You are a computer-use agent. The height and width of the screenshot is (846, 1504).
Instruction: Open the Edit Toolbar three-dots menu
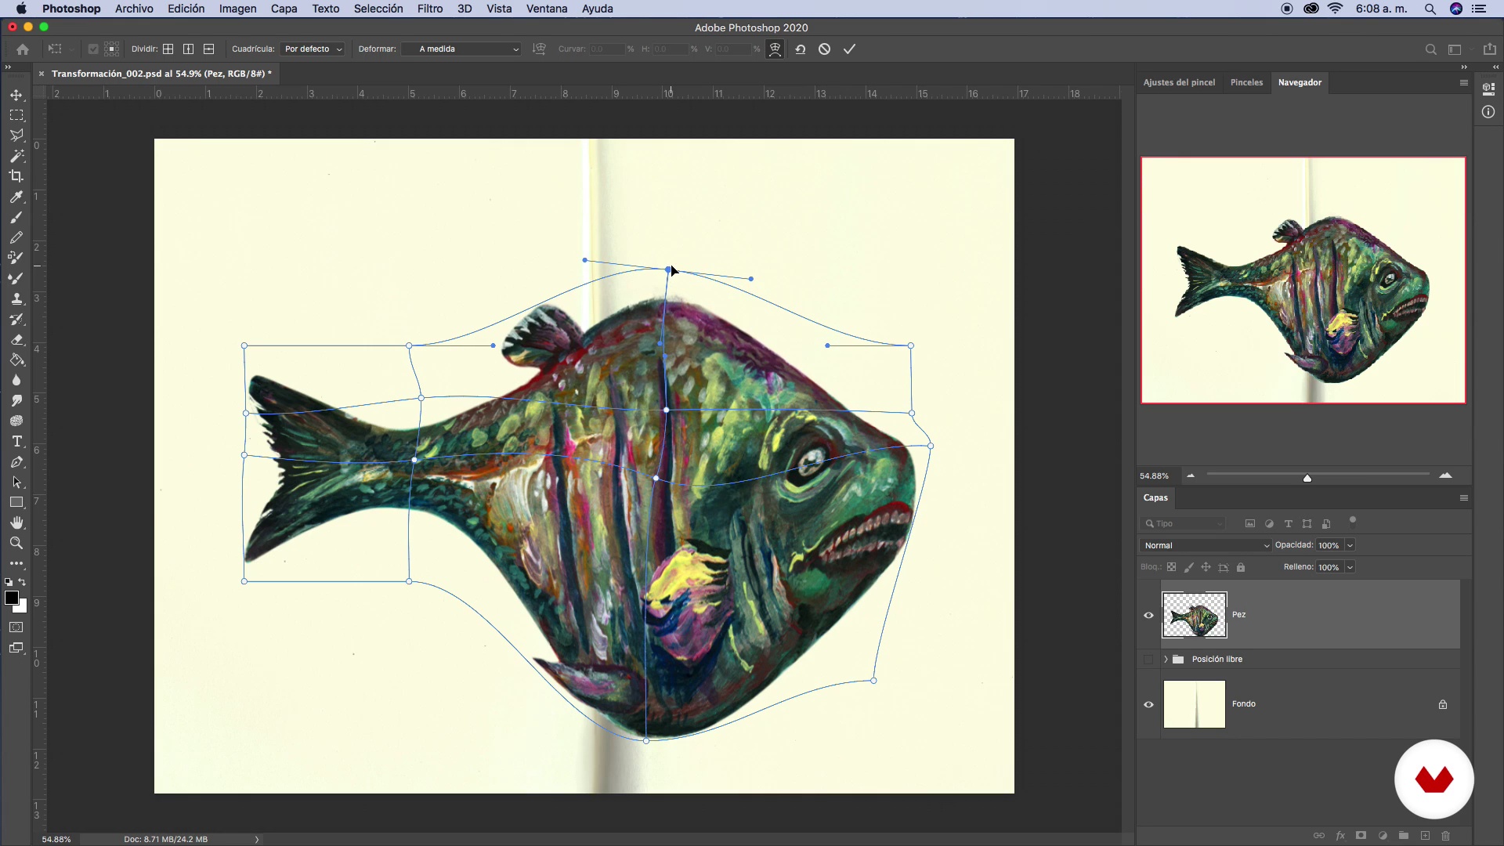point(16,563)
